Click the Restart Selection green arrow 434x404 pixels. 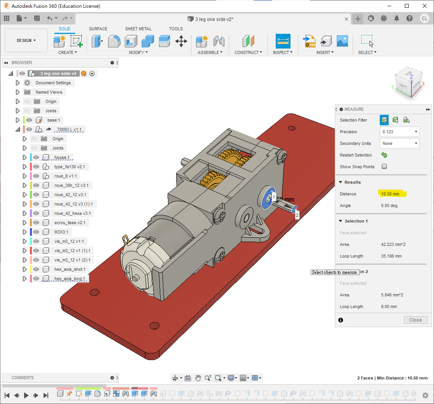pos(384,155)
